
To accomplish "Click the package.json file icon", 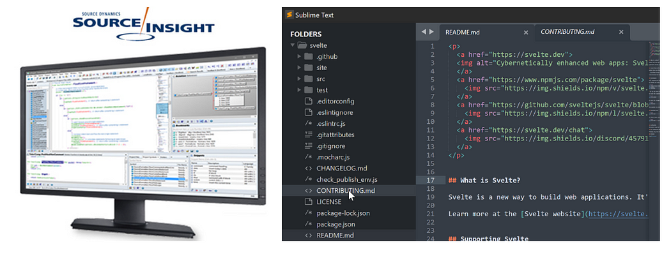I will (308, 224).
